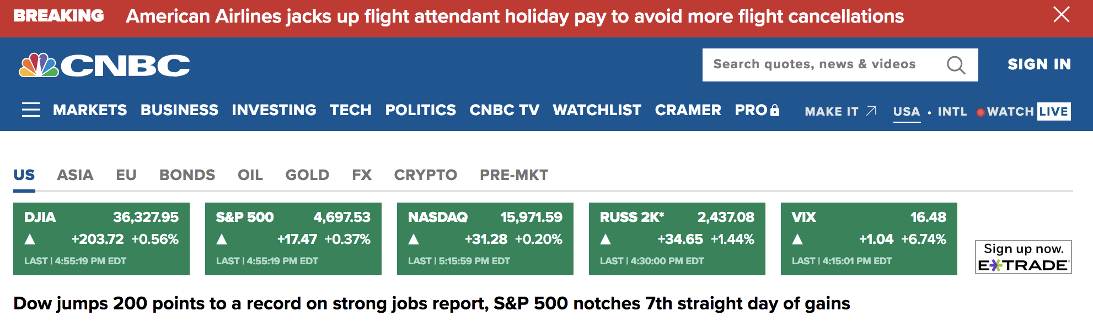Viewport: 1093px width, 327px height.
Task: Dismiss the breaking news banner
Action: tap(1061, 15)
